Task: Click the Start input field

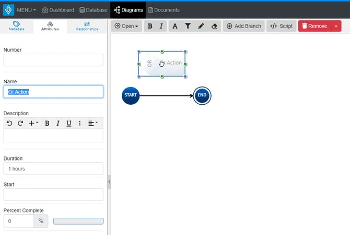Action: [53, 194]
